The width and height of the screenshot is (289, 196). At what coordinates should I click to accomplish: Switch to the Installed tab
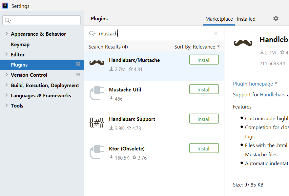[x=246, y=19]
